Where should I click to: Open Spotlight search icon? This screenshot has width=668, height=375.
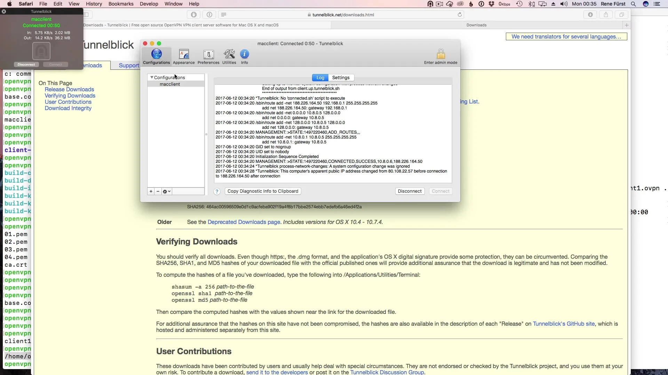point(634,4)
